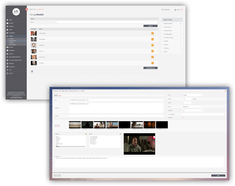Image resolution: width=235 pixels, height=186 pixels.
Task: Click orange edit icon for first model
Action: (x=152, y=33)
